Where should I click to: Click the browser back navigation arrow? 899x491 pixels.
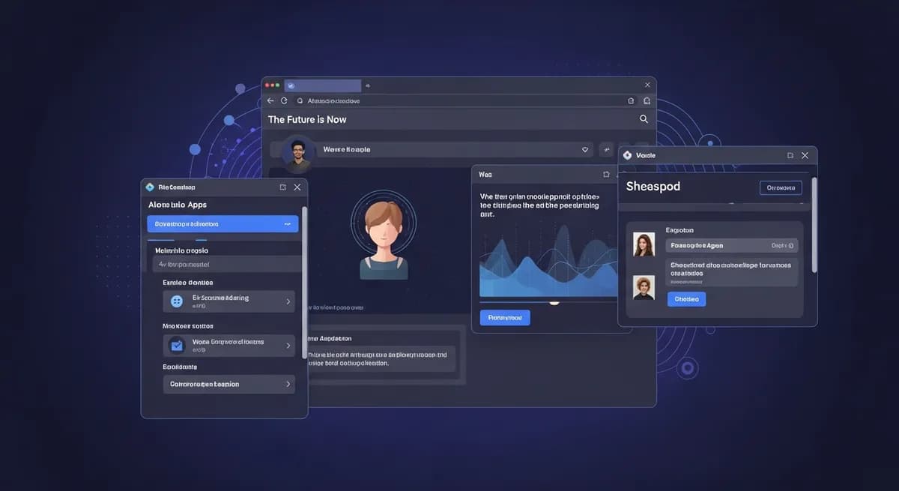click(x=270, y=100)
